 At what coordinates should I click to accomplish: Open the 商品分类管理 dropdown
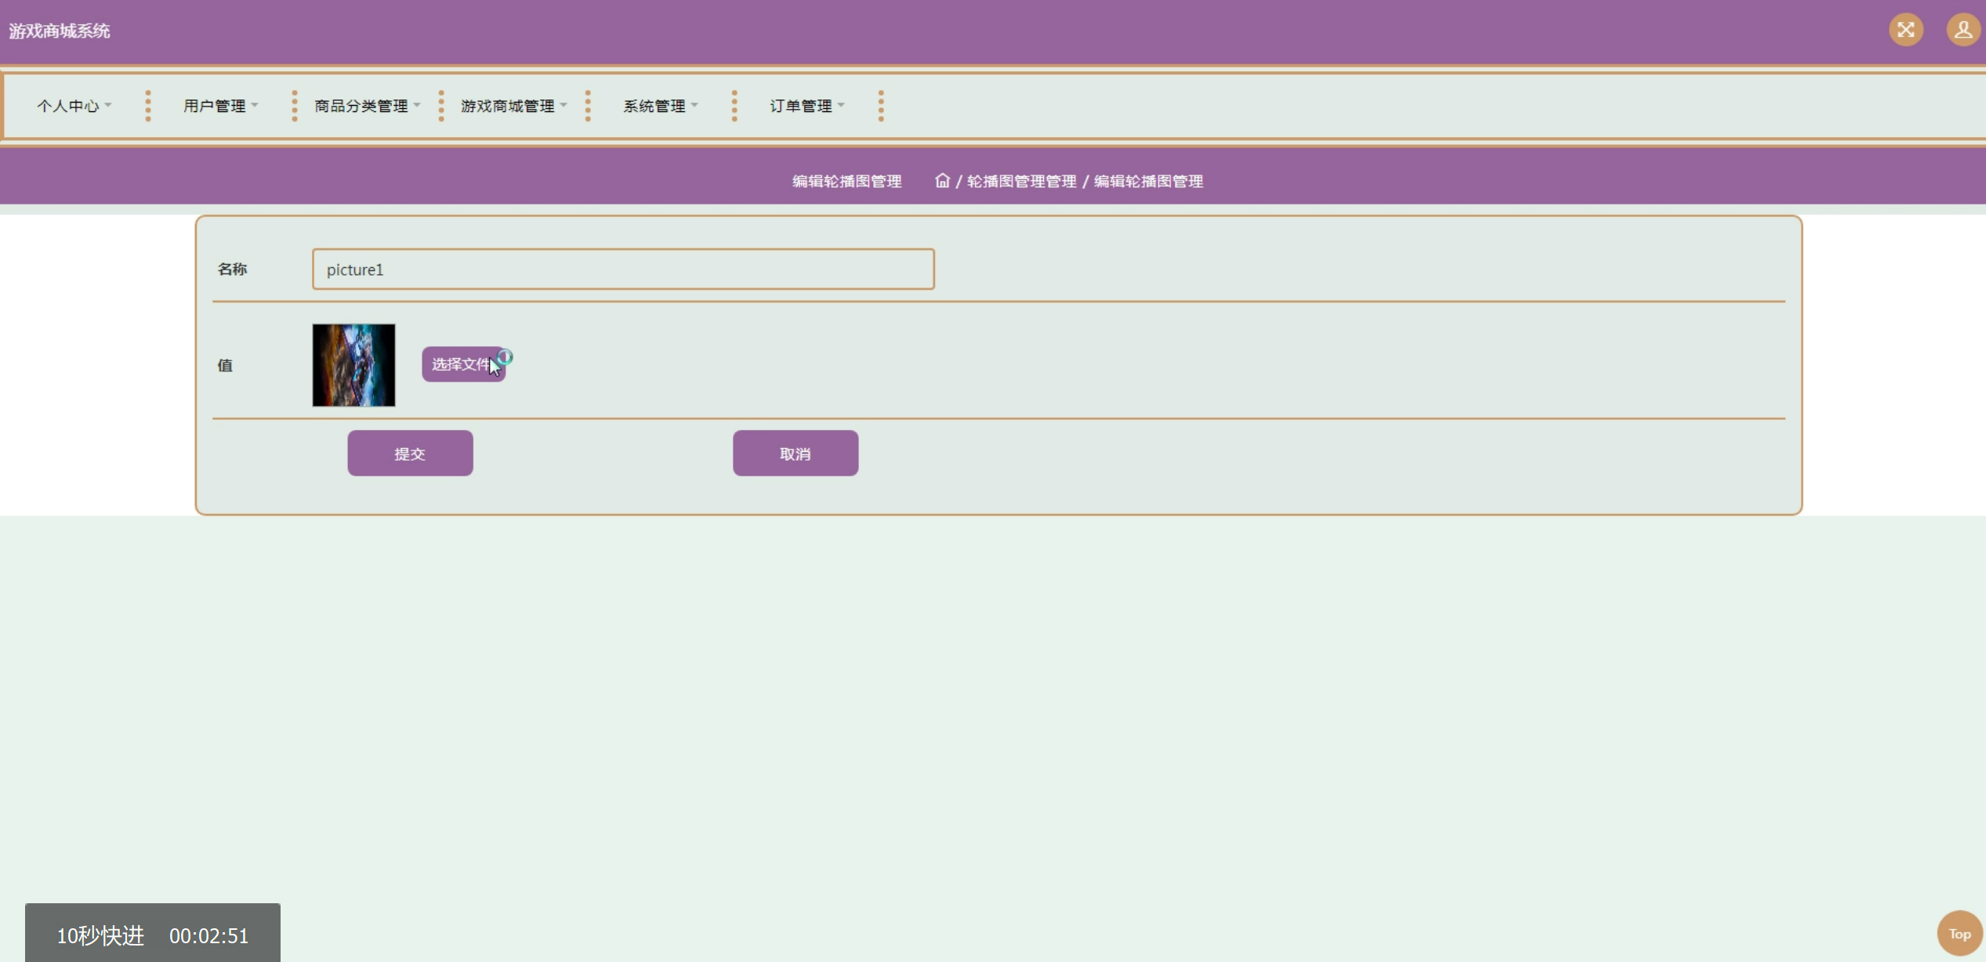(x=367, y=106)
